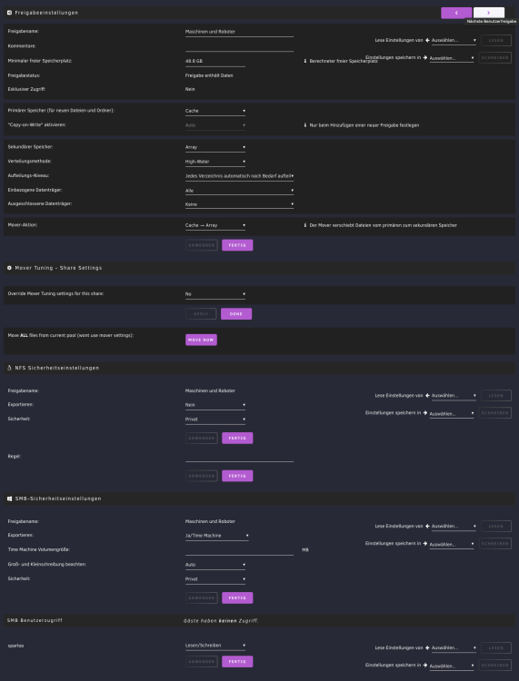This screenshot has height=681, width=519.
Task: Open Einstellungen speichern in Auswählen dropdown in Freigabeeinstellungen
Action: click(452, 58)
